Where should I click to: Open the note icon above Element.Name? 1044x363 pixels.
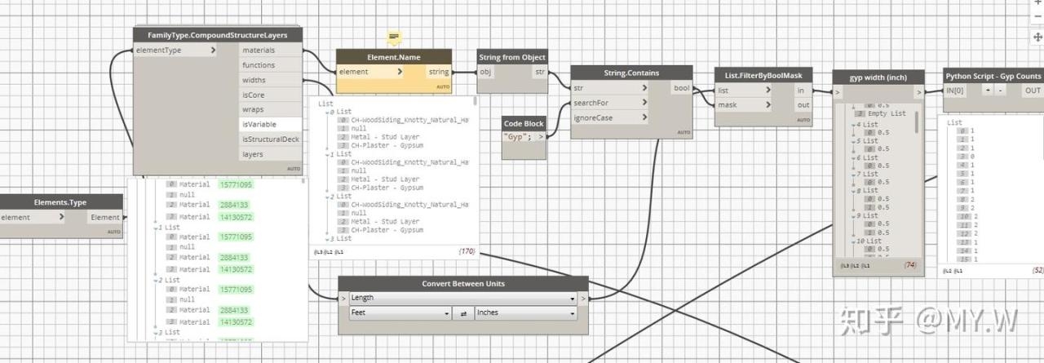[394, 38]
